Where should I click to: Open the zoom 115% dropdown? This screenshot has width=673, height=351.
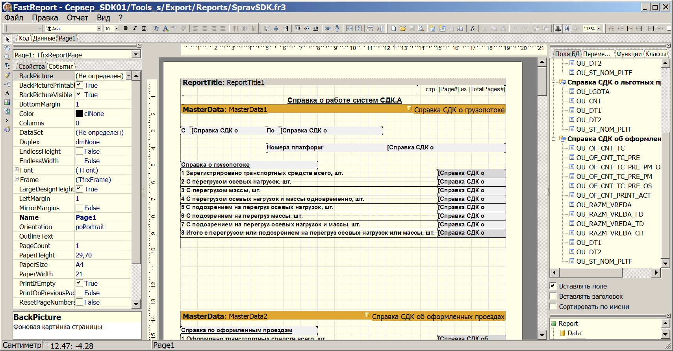tap(599, 28)
